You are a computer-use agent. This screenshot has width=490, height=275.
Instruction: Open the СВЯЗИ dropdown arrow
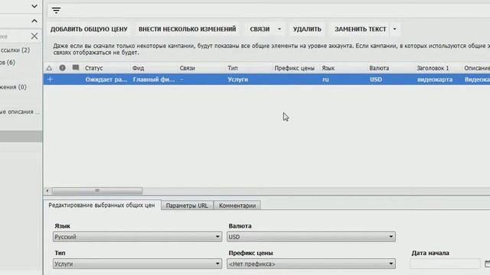pos(279,29)
